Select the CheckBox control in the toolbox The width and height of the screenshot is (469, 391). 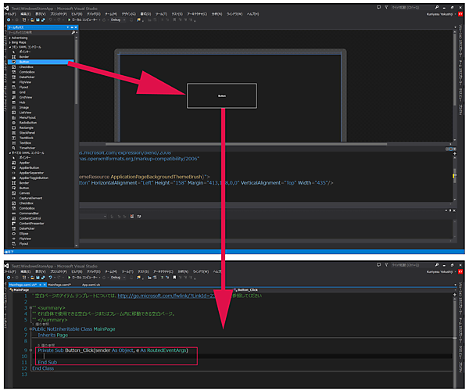click(x=26, y=66)
